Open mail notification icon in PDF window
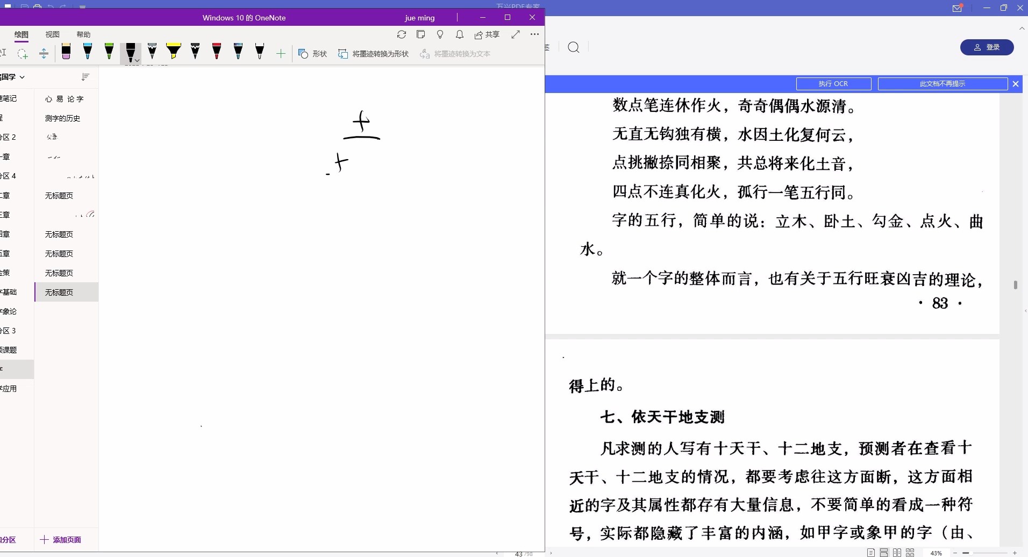Image resolution: width=1028 pixels, height=557 pixels. 958,8
